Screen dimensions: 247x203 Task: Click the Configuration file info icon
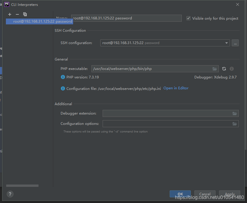[x=63, y=88]
